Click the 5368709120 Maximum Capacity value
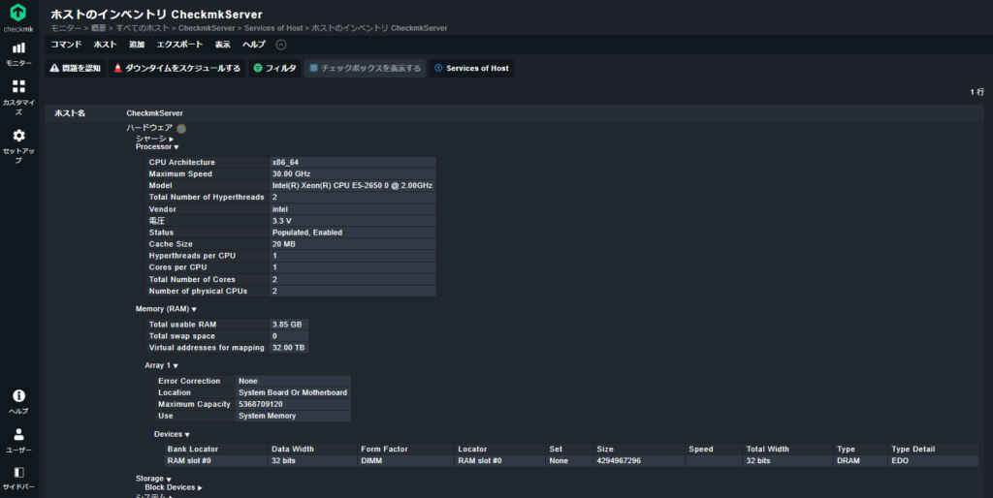 [260, 404]
